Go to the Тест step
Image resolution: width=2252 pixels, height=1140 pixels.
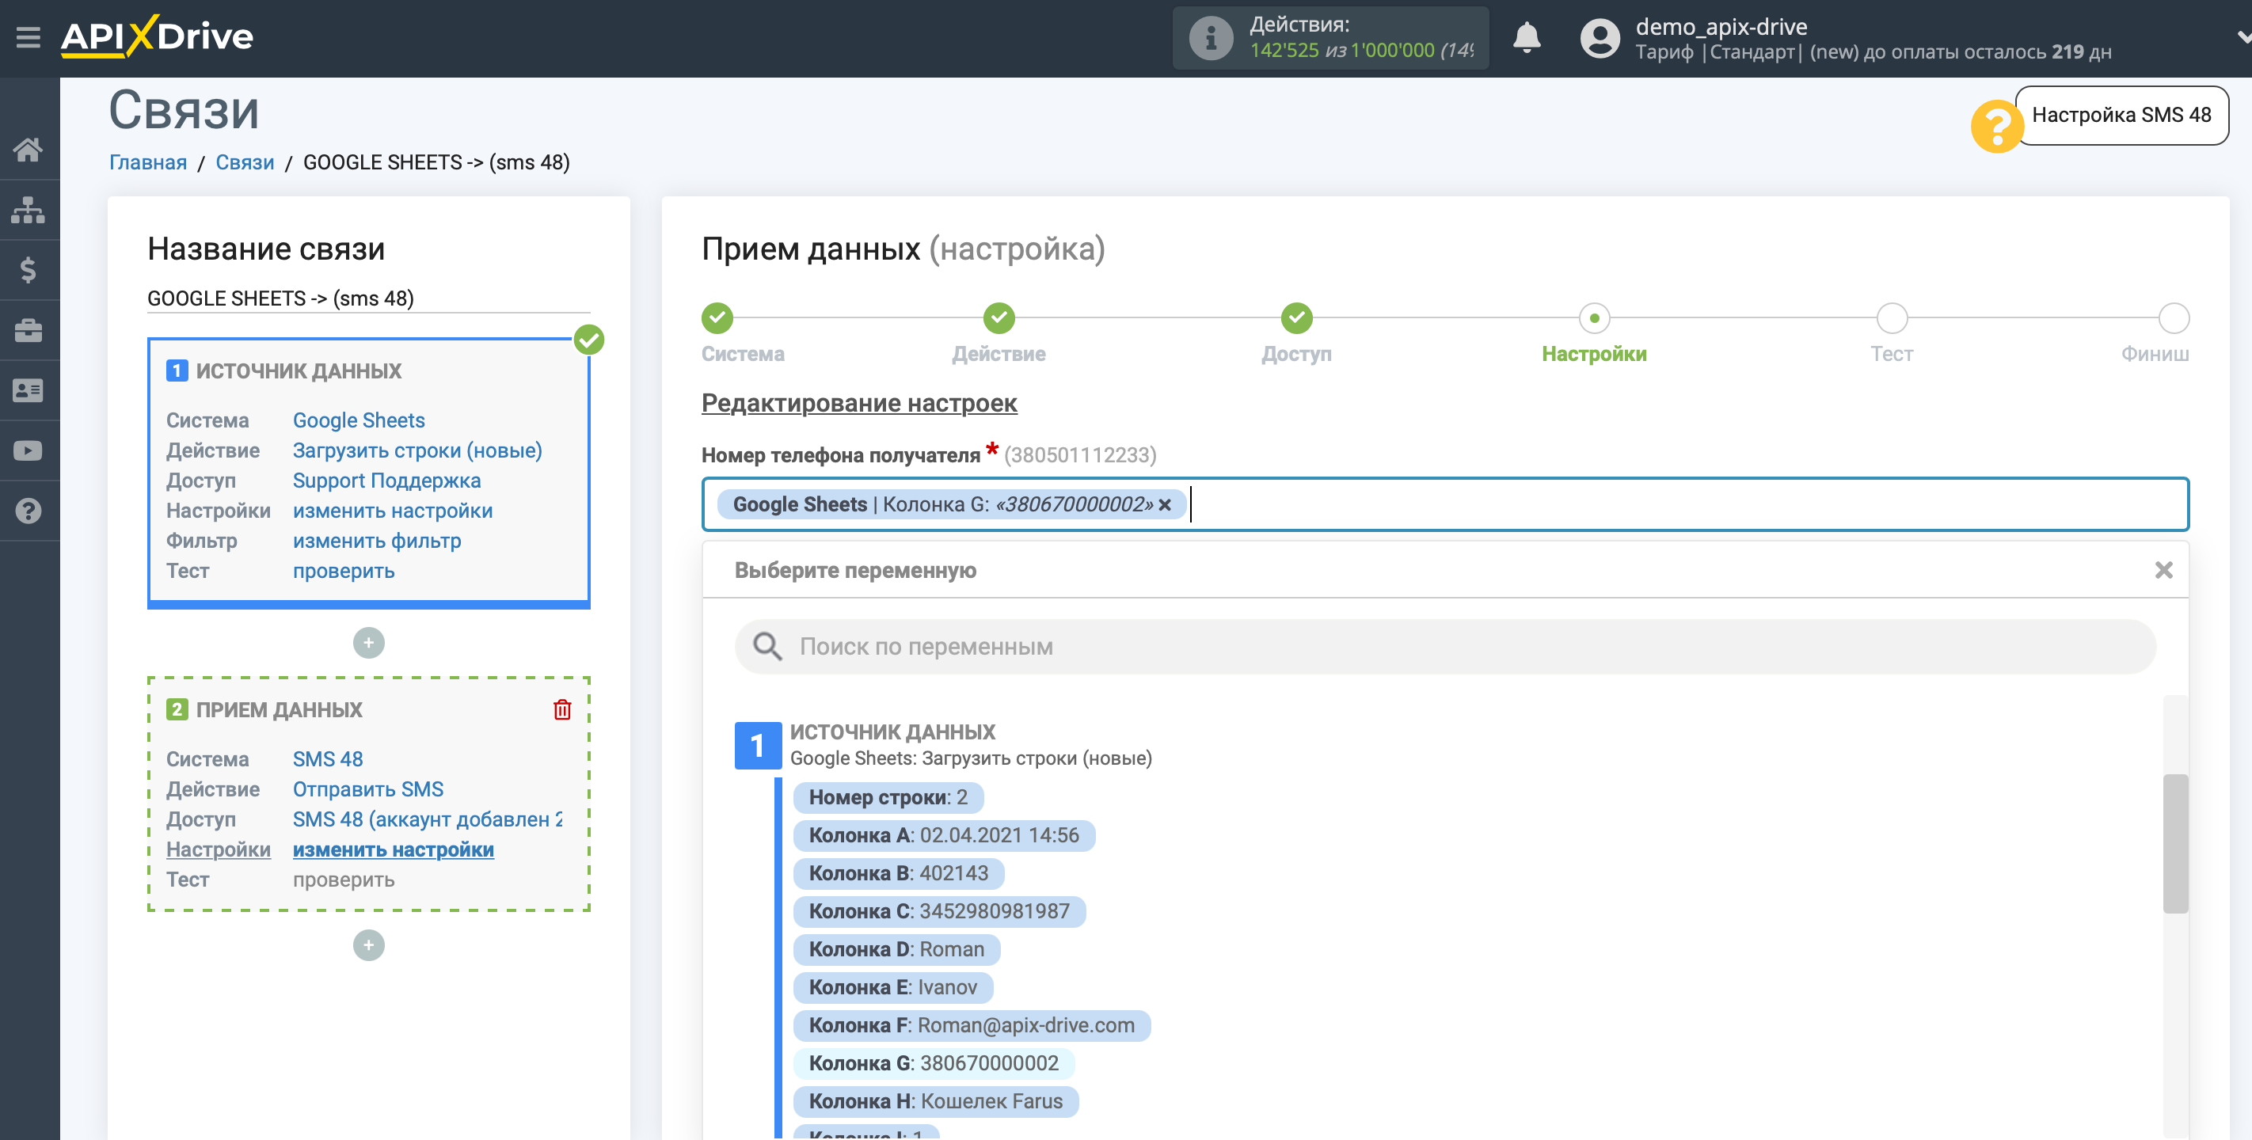pos(1892,318)
